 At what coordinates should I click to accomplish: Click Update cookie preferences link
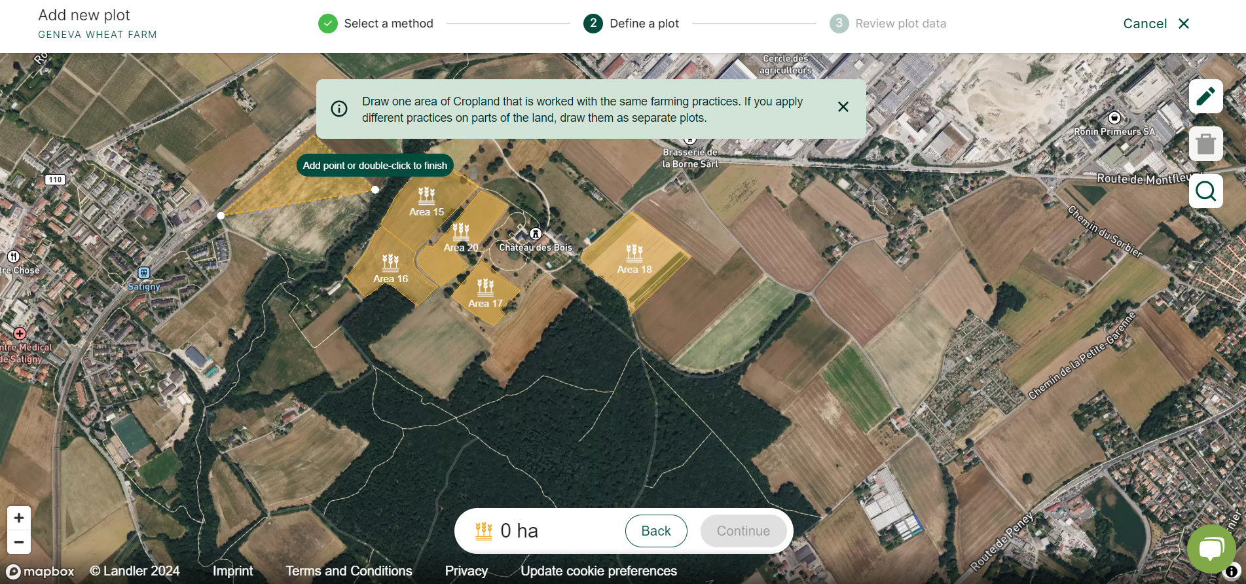[598, 571]
